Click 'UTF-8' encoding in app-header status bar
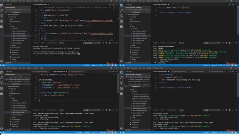Screen dimensions: 239x135 220,132
